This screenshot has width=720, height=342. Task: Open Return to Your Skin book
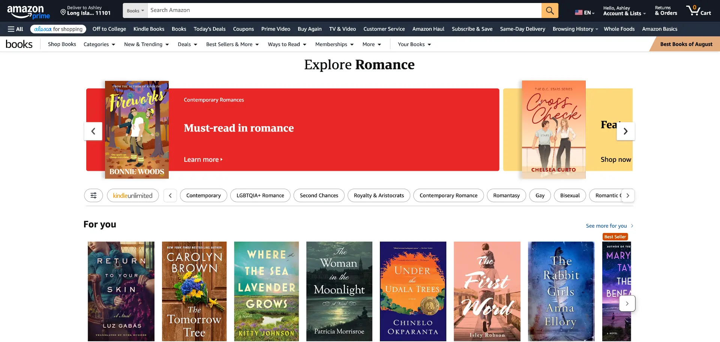coord(121,291)
